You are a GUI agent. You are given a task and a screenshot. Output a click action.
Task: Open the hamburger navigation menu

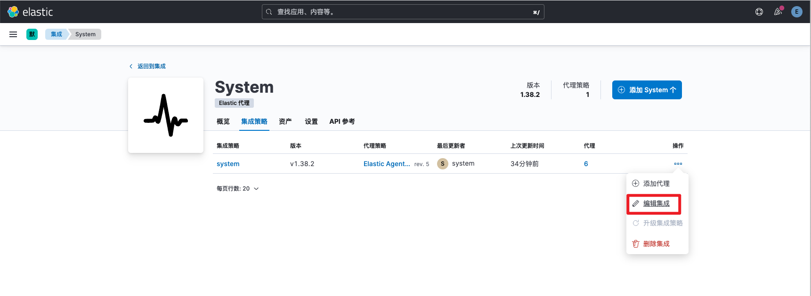pyautogui.click(x=13, y=34)
